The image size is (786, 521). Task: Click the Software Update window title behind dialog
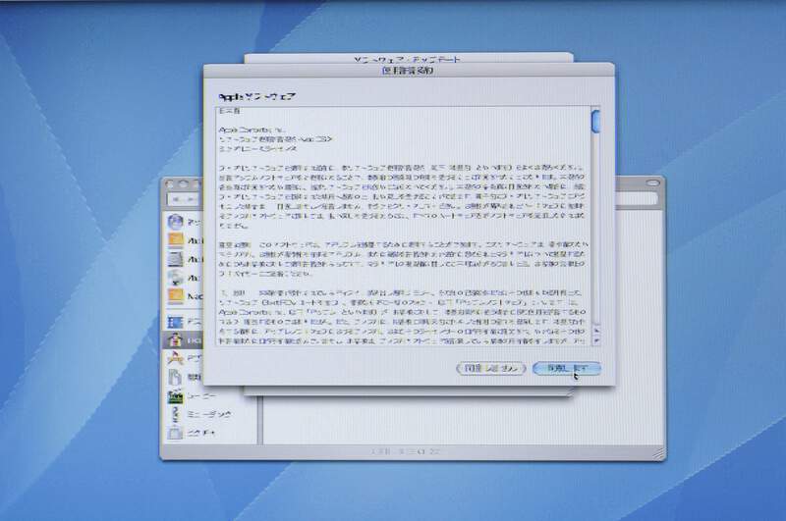pyautogui.click(x=408, y=59)
